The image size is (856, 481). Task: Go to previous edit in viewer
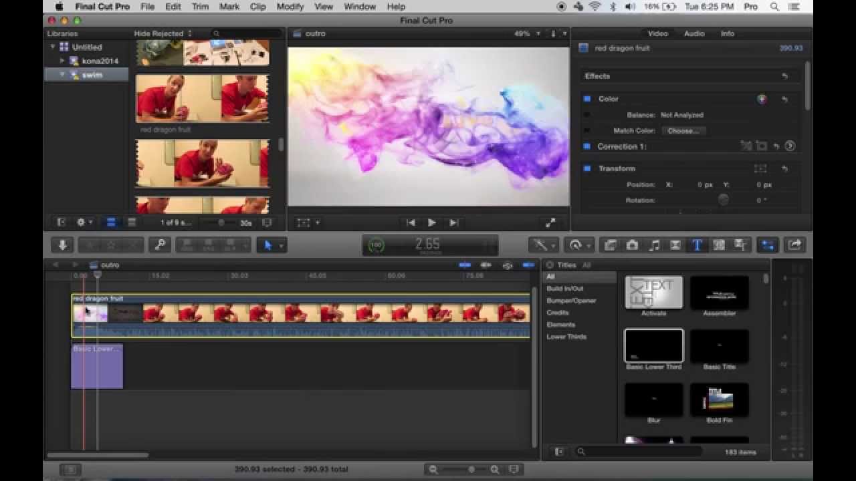pyautogui.click(x=411, y=222)
